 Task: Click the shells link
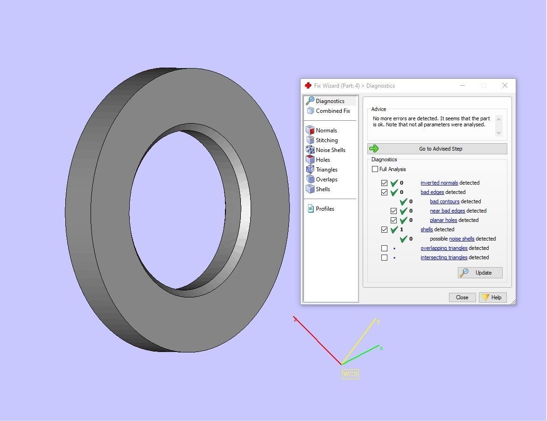(427, 229)
